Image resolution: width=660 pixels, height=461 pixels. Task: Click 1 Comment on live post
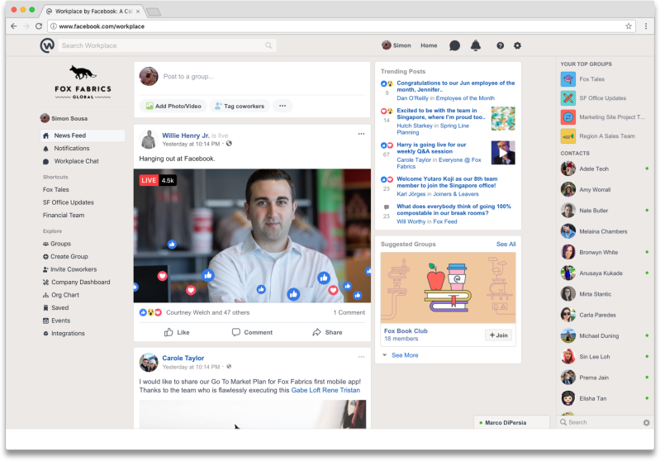(x=349, y=312)
